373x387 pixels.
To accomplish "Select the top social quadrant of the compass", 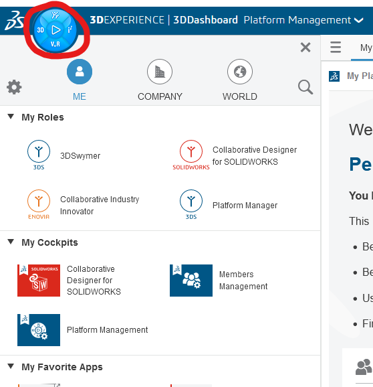I will [55, 15].
